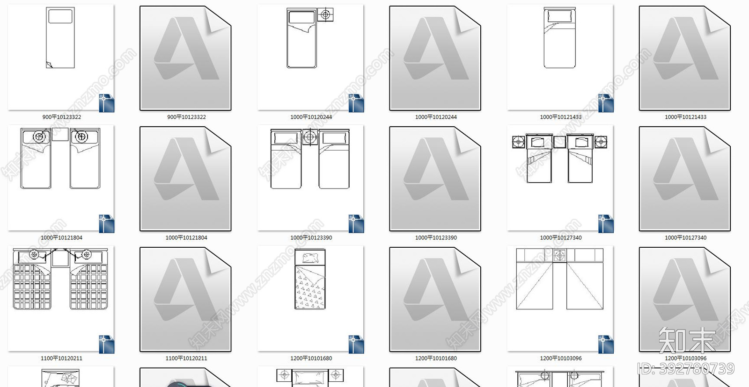Select the 1000平10127340 twin beds drawing preview

pos(560,178)
